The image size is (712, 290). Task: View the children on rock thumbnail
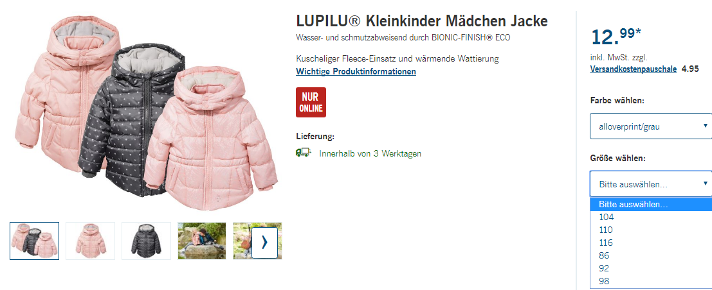[201, 241]
